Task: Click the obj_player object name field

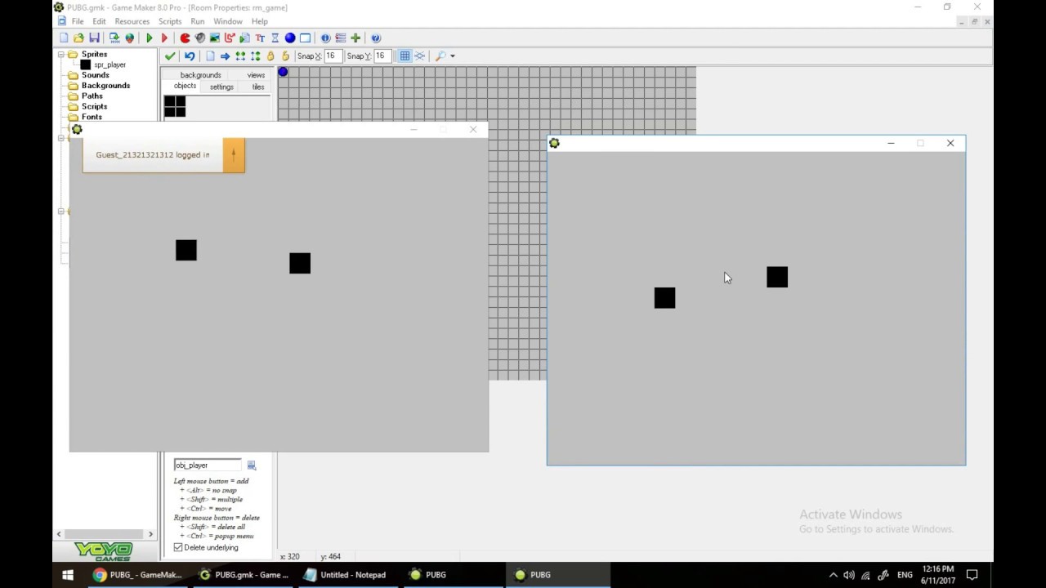Action: tap(208, 465)
